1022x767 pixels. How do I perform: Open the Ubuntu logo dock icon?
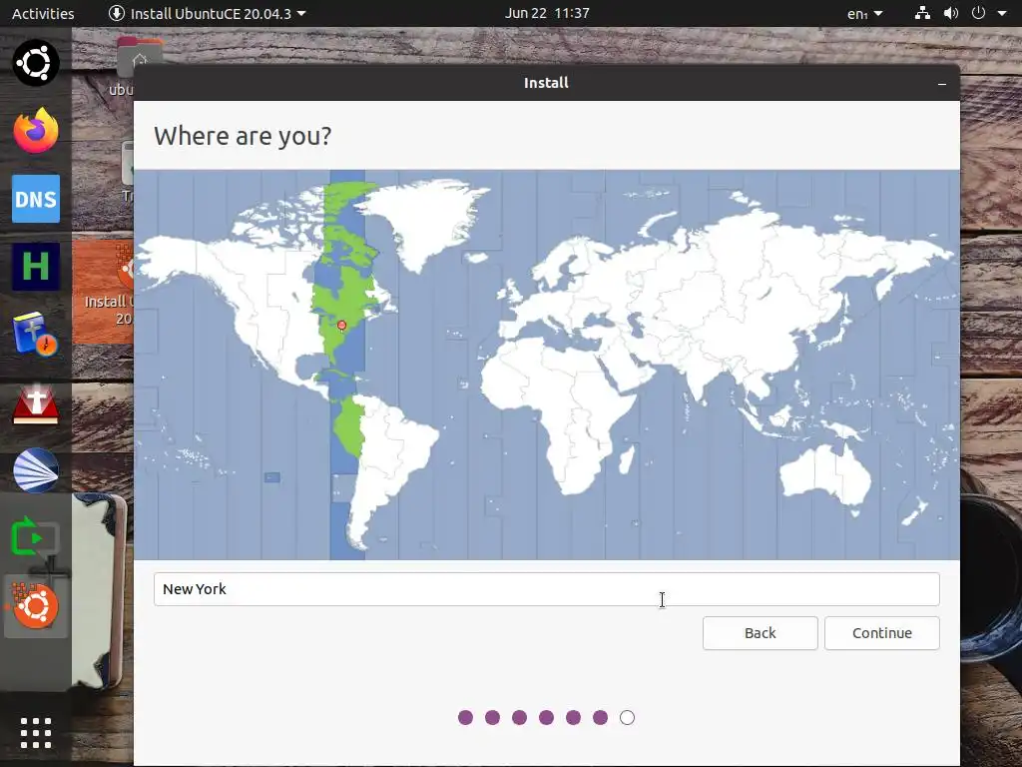coord(36,63)
